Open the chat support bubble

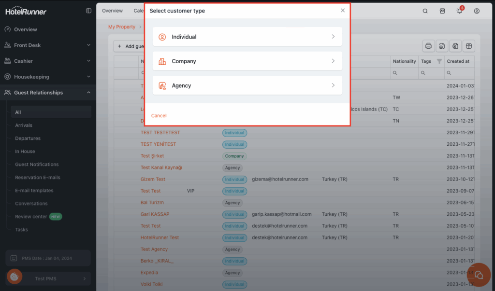(479, 275)
